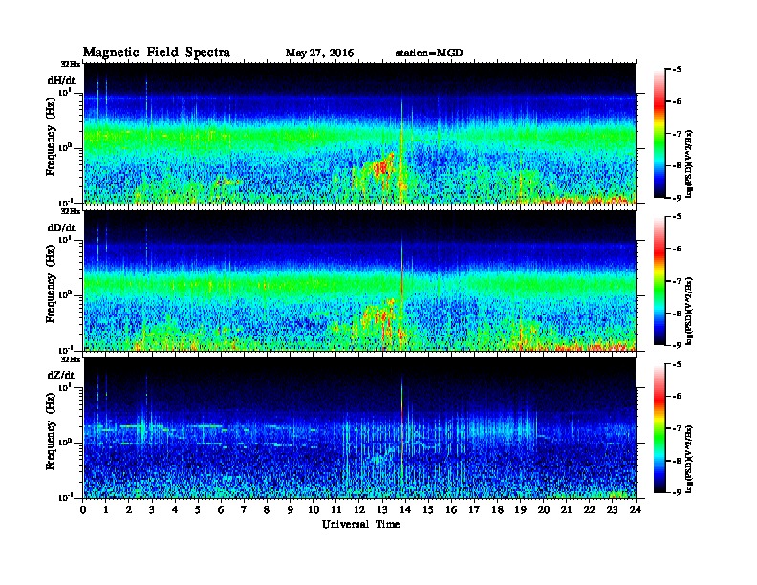Click hour tick label 22 on time axis
The width and height of the screenshot is (757, 585).
coord(590,509)
